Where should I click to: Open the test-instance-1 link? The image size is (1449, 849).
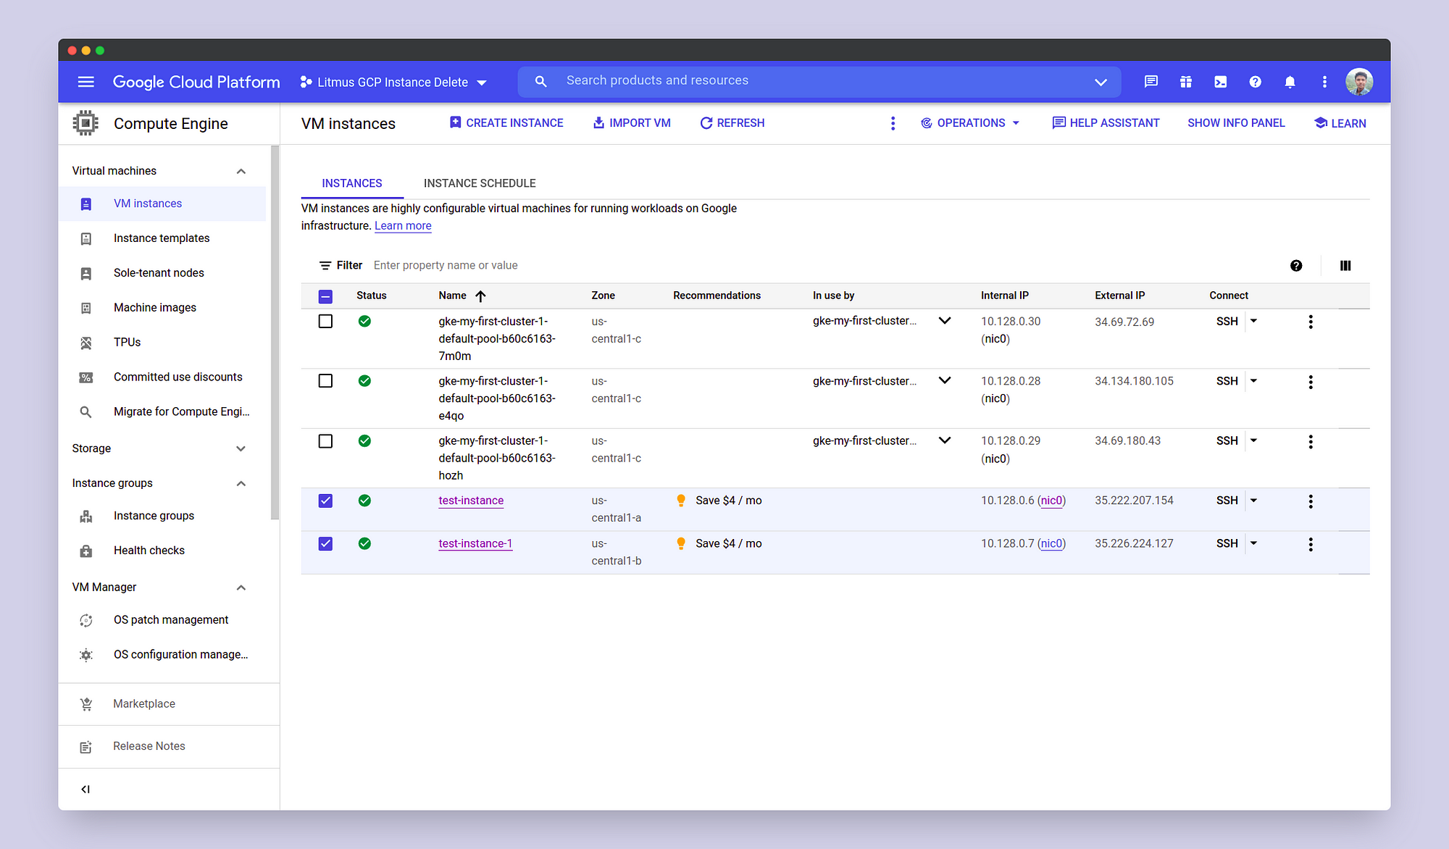tap(475, 543)
